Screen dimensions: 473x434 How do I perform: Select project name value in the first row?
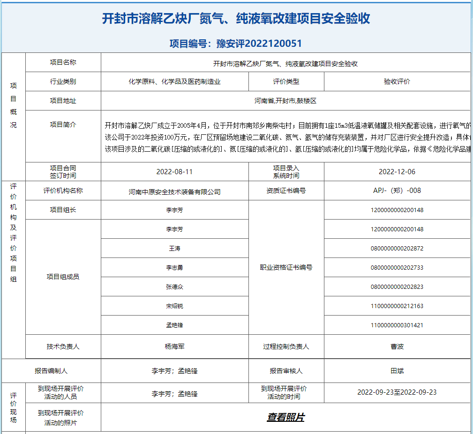tap(285, 64)
